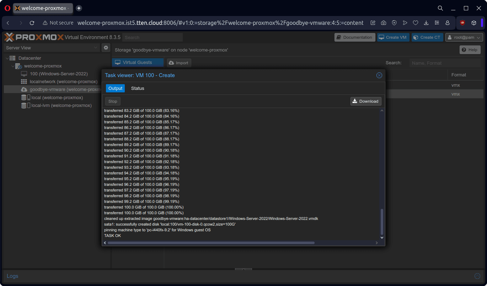Select the welcome-proxmox node
Image resolution: width=487 pixels, height=286 pixels.
(43, 66)
